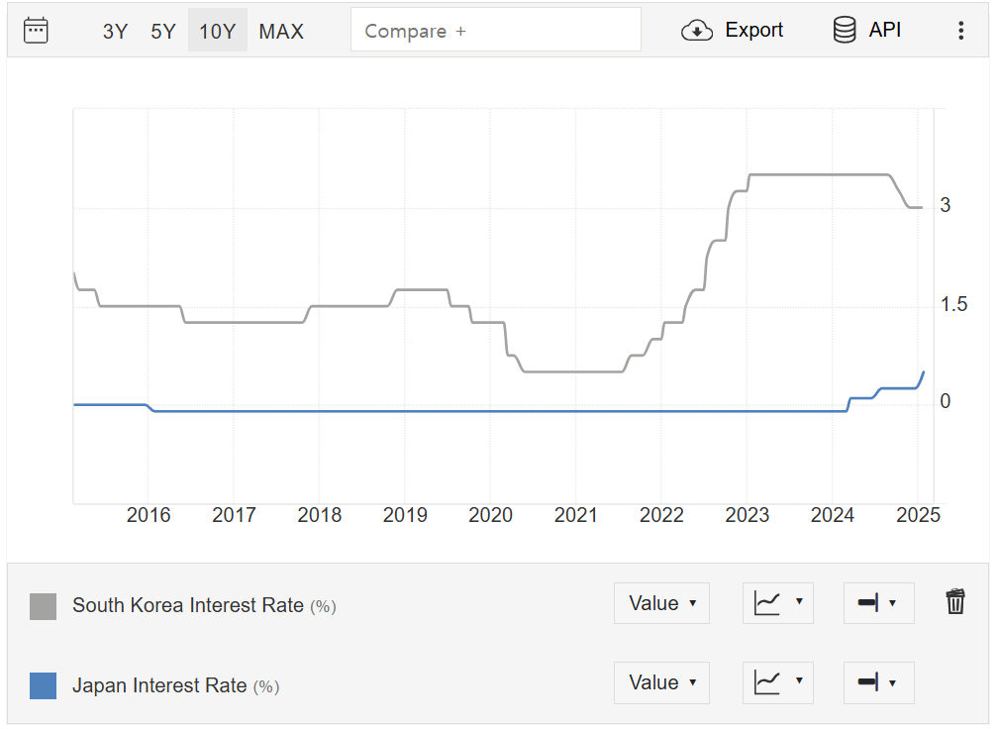Click the blue Japan color swatch
The width and height of the screenshot is (999, 729).
[44, 685]
